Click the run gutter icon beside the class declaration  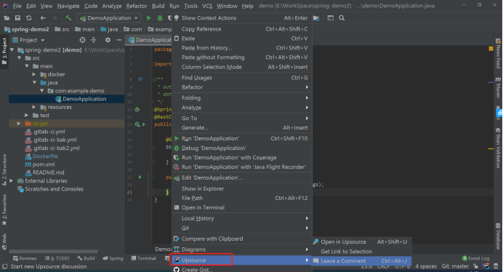click(144, 124)
